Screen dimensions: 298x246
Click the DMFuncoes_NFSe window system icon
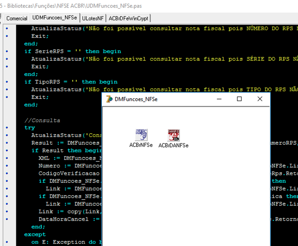click(109, 99)
